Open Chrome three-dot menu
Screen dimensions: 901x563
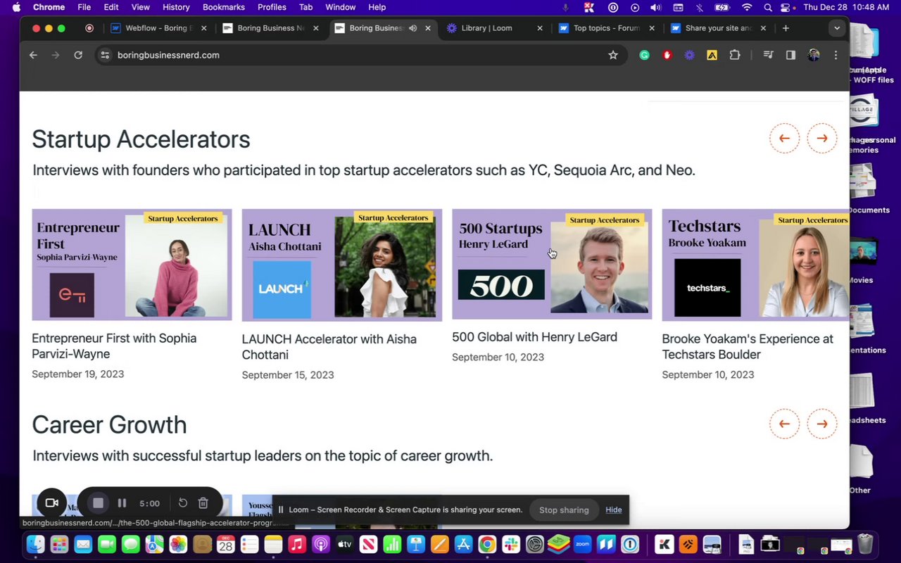836,55
